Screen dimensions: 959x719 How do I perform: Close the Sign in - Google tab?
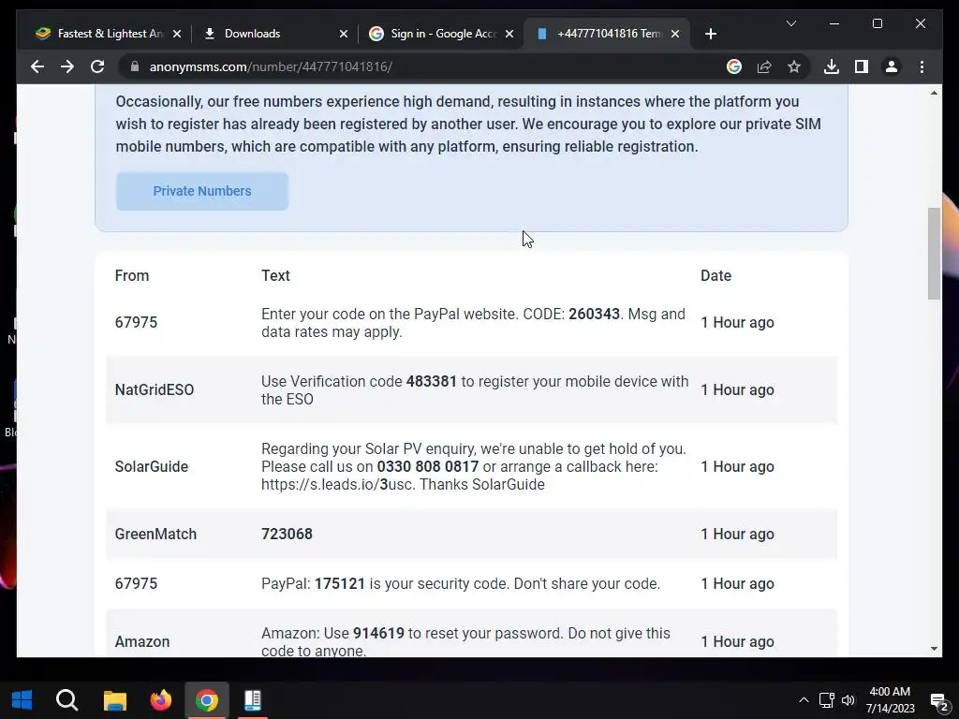click(x=509, y=34)
